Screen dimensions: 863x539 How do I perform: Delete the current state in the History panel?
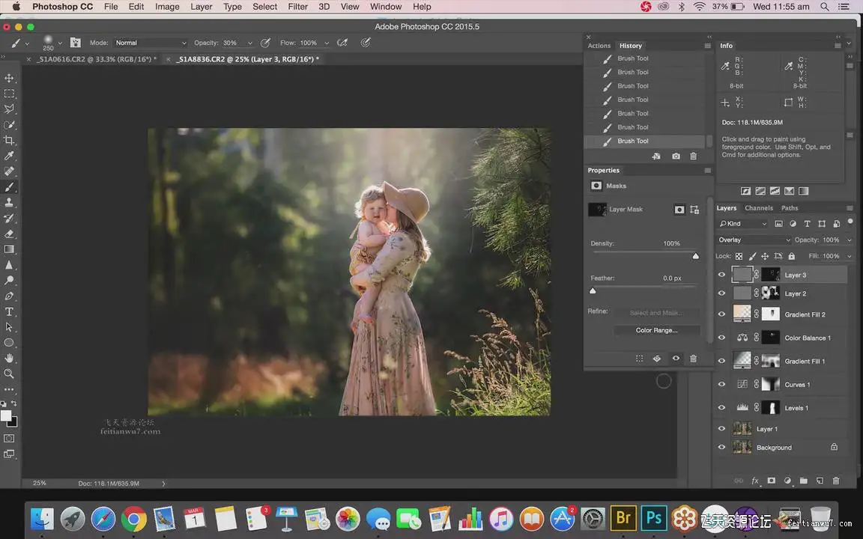tap(693, 156)
